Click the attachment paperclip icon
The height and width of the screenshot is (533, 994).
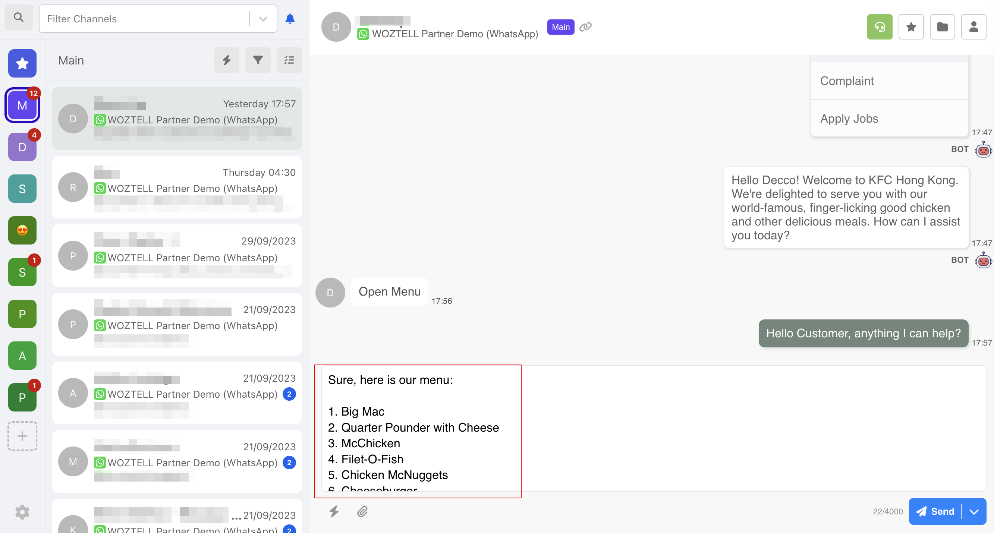tap(362, 511)
